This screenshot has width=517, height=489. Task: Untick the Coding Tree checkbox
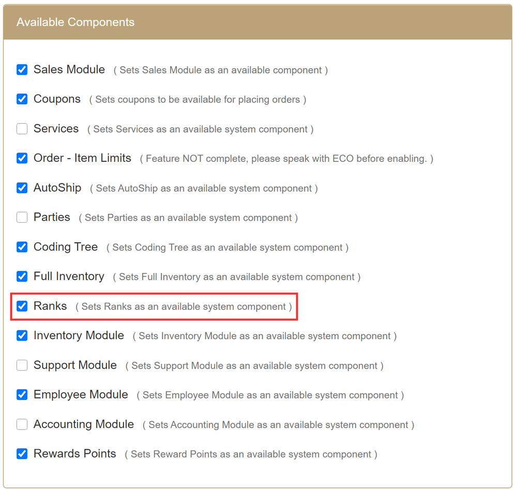click(22, 247)
